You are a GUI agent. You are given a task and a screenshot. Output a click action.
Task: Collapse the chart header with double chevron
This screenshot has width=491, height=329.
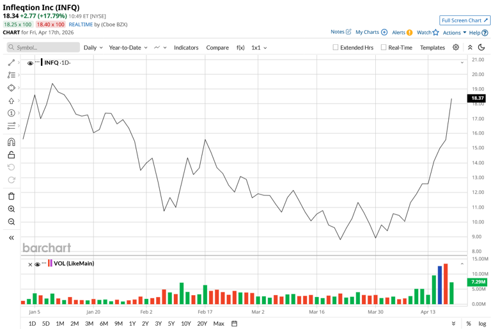pos(470,47)
